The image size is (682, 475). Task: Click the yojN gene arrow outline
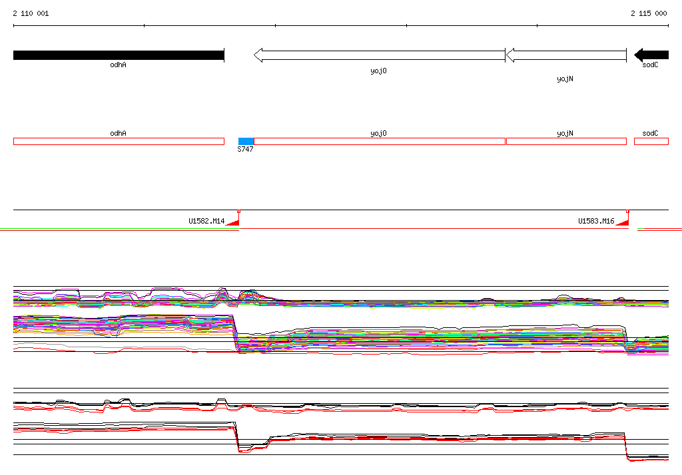pos(566,55)
